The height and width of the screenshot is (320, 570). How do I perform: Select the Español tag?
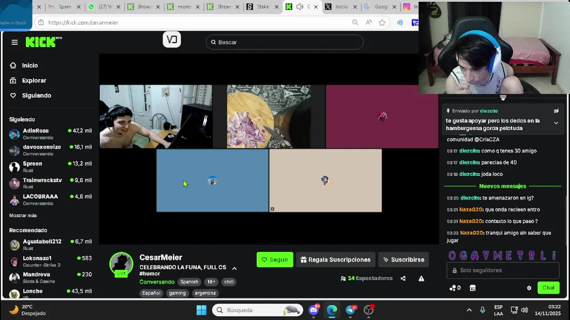[151, 293]
